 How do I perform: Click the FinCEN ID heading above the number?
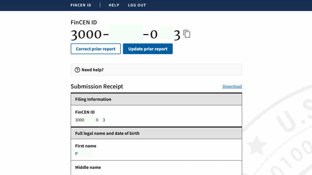coord(84,22)
